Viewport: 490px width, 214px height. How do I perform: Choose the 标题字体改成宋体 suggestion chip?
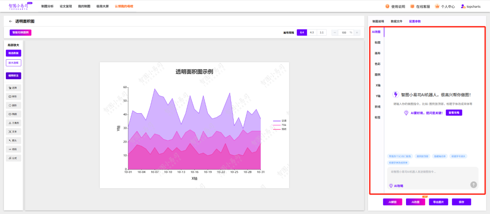pos(398,162)
